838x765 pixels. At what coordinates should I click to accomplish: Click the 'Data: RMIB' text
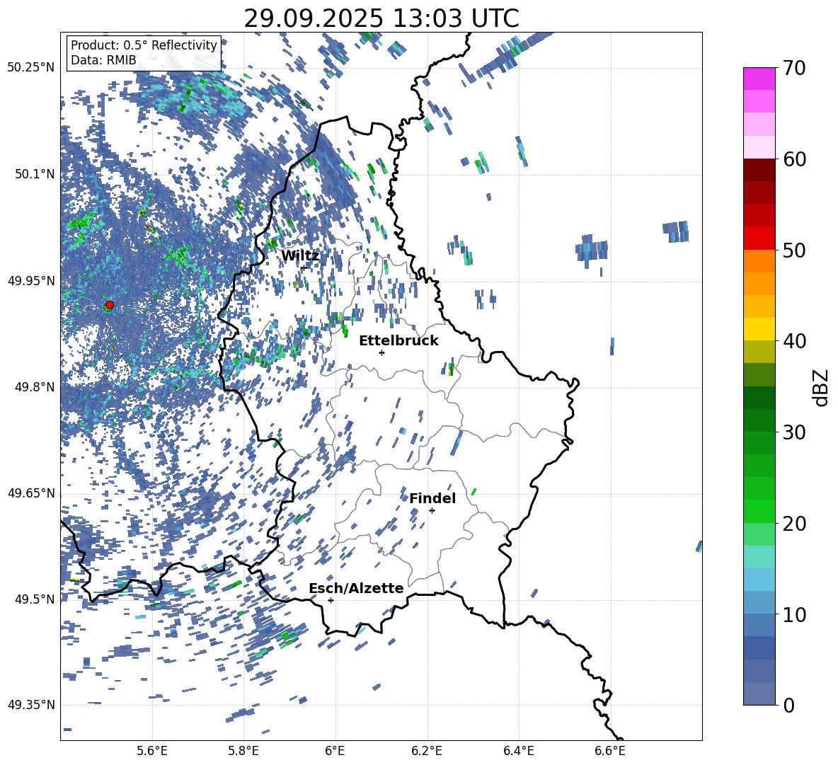click(103, 60)
